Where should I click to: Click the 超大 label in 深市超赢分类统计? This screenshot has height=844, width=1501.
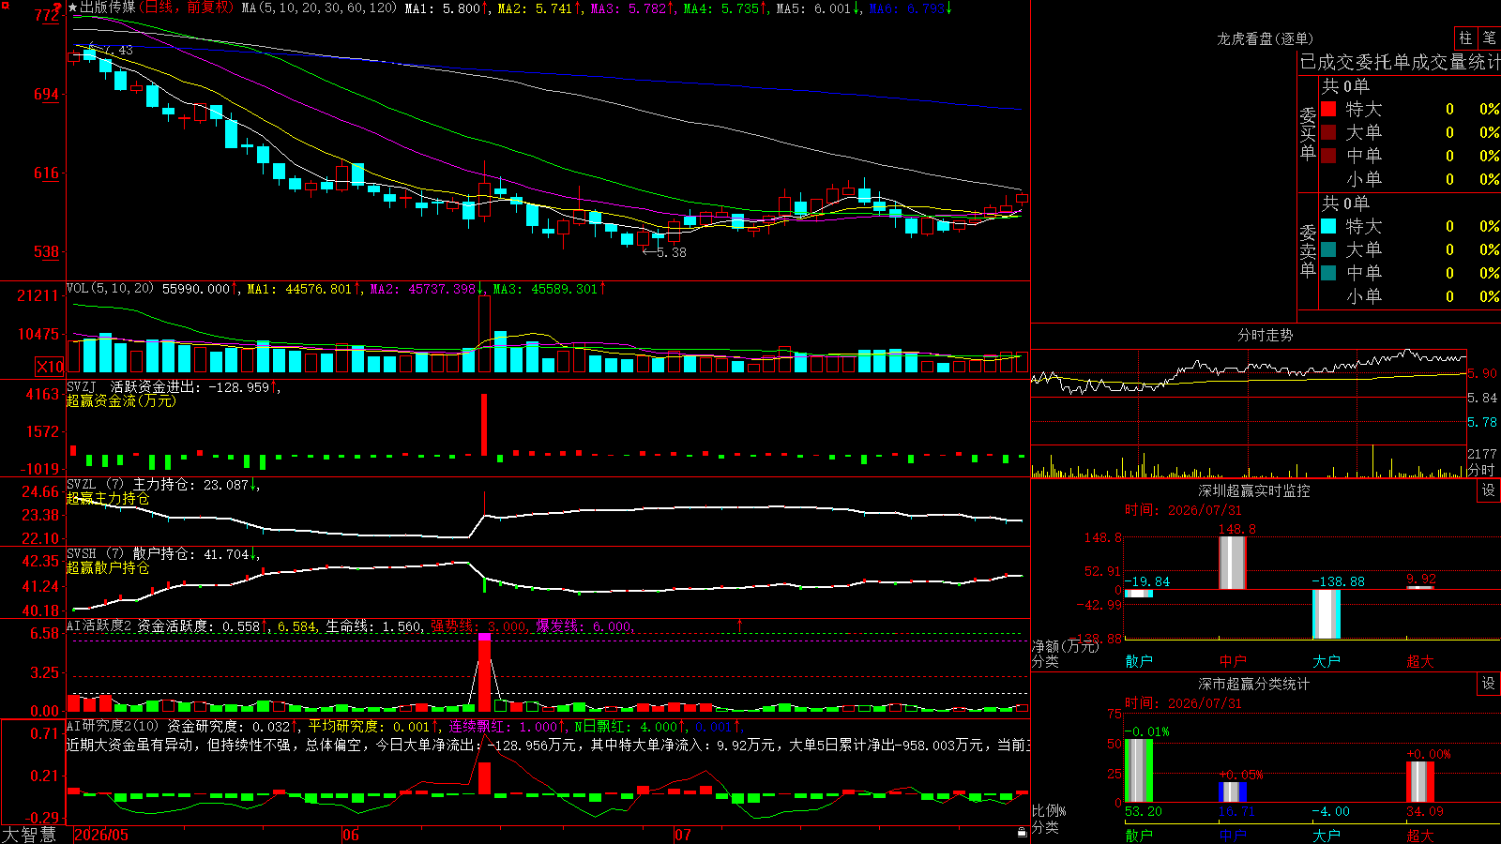point(1420,836)
